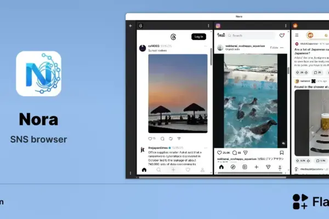Select the Instagram panel tab icon

(x=218, y=26)
